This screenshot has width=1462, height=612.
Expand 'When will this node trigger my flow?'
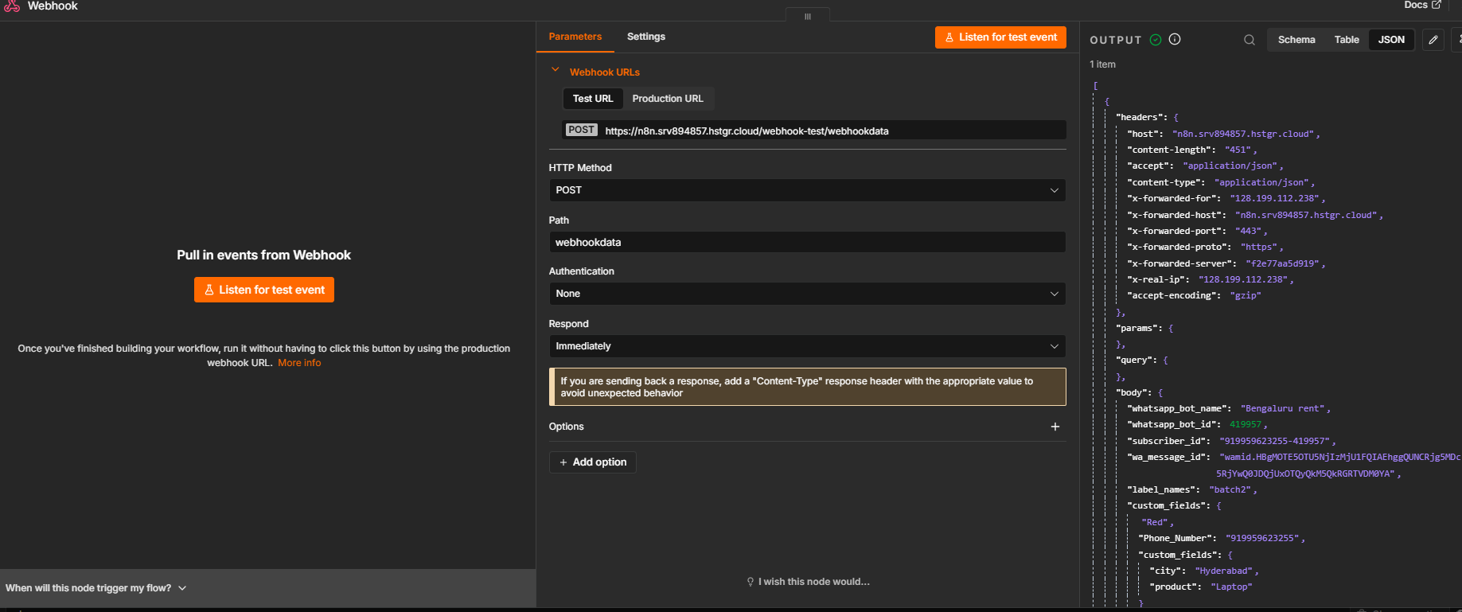click(x=96, y=588)
